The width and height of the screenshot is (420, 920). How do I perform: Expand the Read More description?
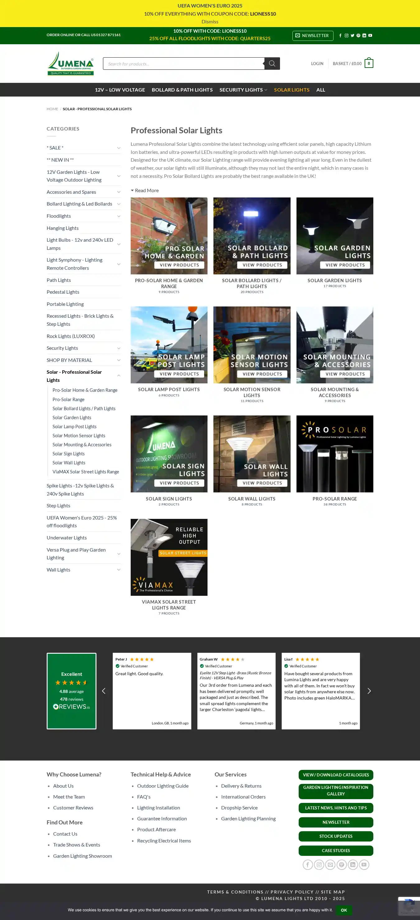coord(145,190)
